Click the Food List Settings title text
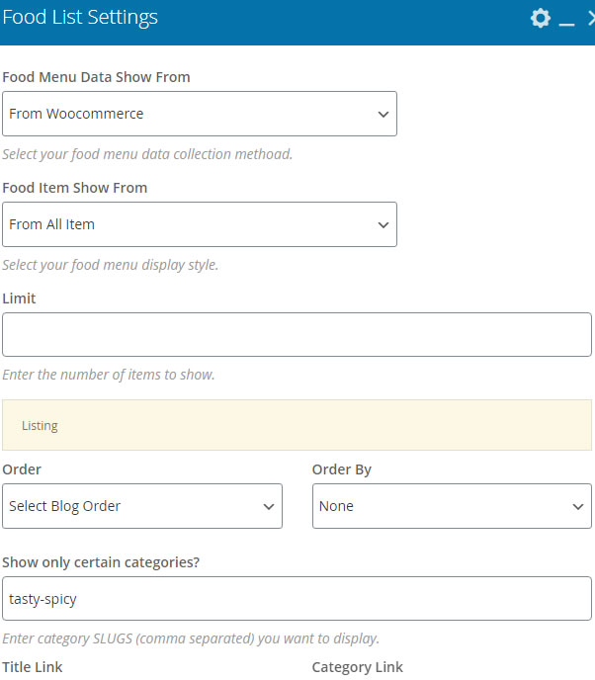Image resolution: width=595 pixels, height=680 pixels. click(80, 18)
